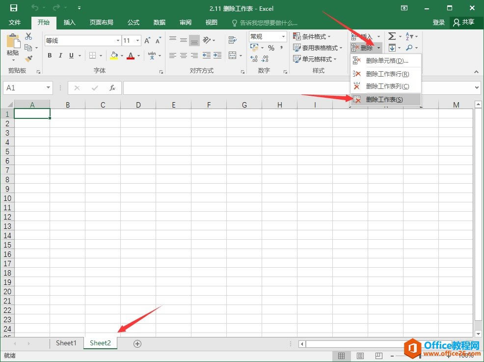Screen dimensions: 484x362
Task: Click the AutoSum icon
Action: [x=392, y=36]
